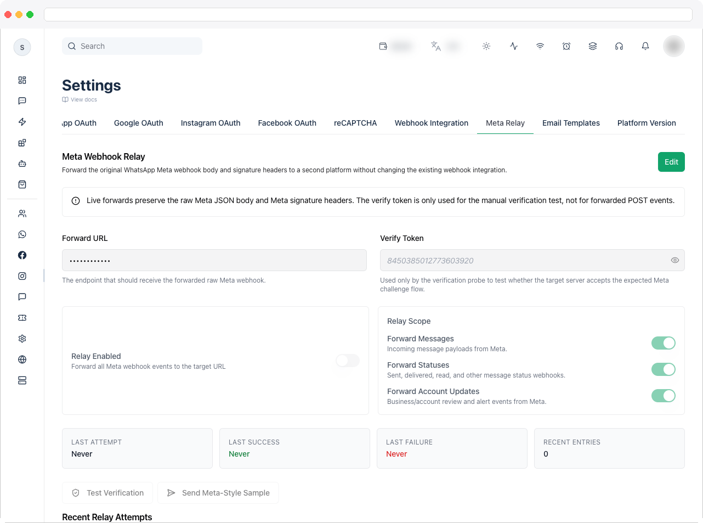Open the dashboard grid icon in sidebar

point(22,80)
